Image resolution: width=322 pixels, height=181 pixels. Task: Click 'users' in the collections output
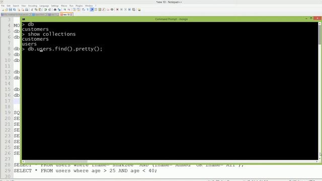[29, 44]
